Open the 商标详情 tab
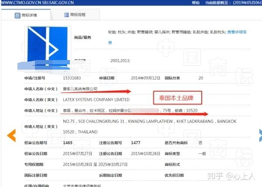Image resolution: width=262 pixels, height=187 pixels. coord(26,15)
